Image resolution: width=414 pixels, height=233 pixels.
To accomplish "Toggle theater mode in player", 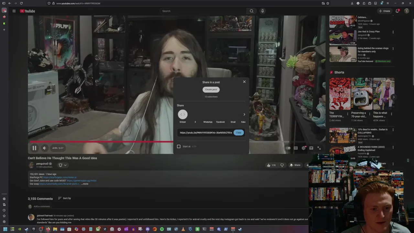I will pyautogui.click(x=311, y=148).
